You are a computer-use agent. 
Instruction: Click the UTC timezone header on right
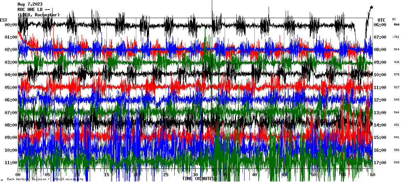pyautogui.click(x=381, y=20)
